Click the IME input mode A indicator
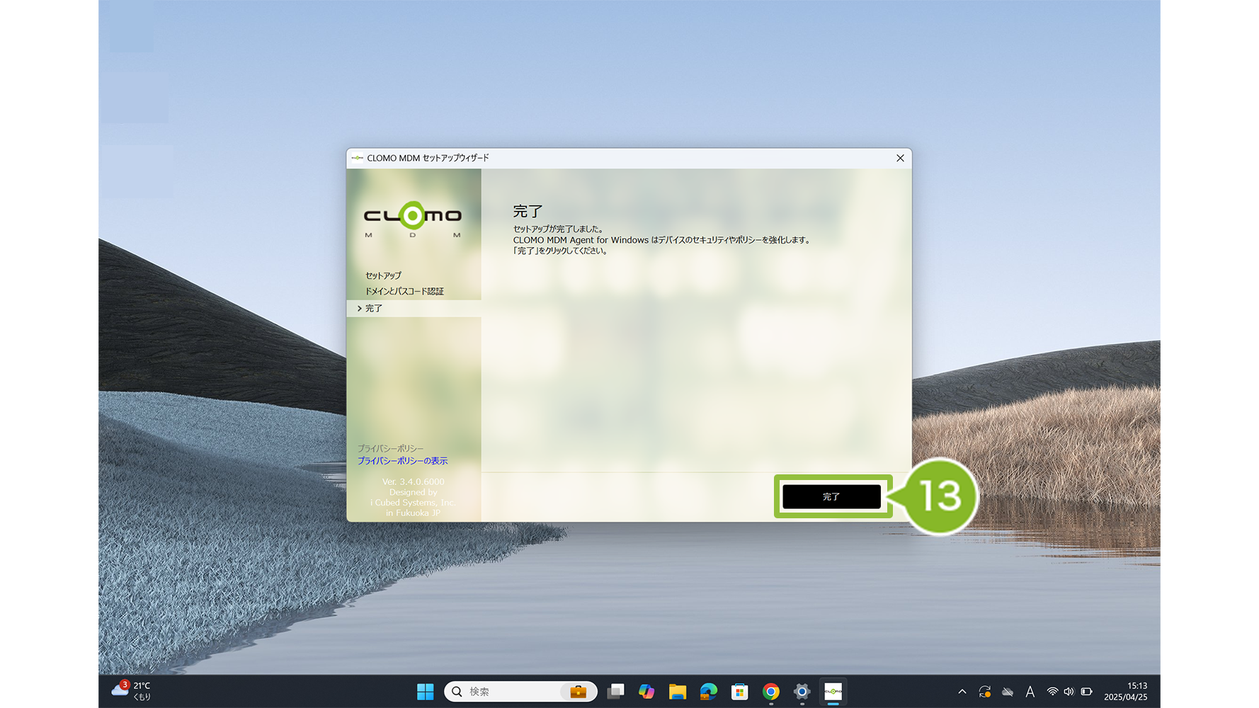 click(1030, 692)
